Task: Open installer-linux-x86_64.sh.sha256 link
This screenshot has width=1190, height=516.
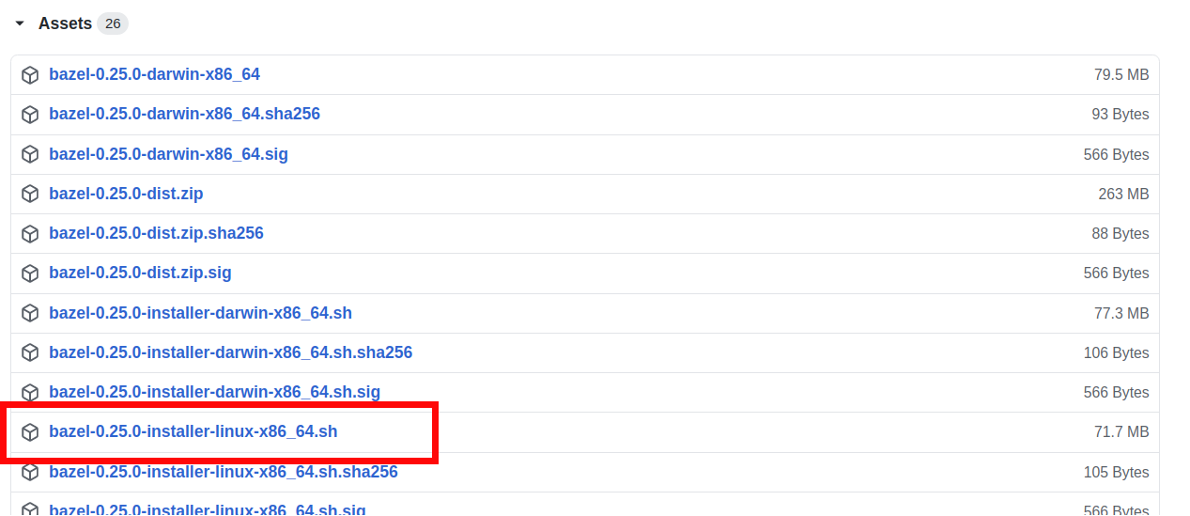Action: click(224, 472)
